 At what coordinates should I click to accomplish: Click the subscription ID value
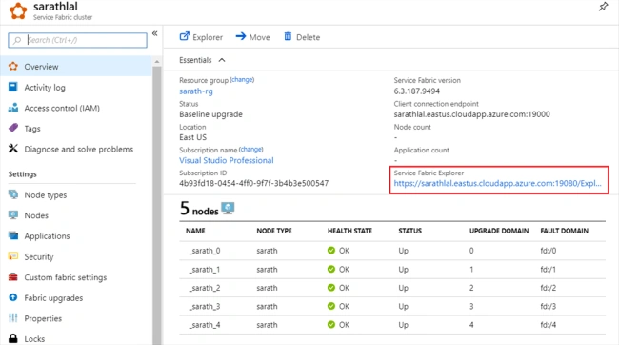(254, 183)
